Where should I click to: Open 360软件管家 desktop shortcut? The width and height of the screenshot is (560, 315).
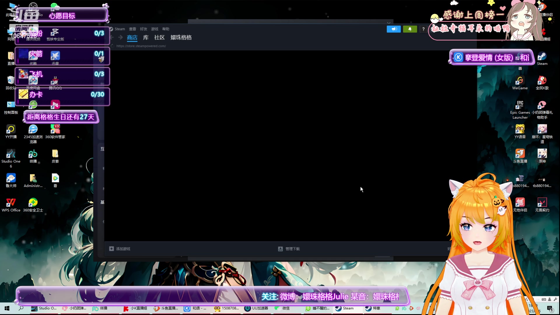pyautogui.click(x=55, y=132)
